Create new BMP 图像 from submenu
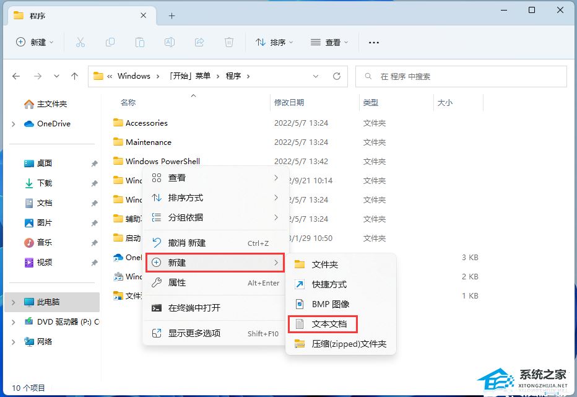This screenshot has width=577, height=397. point(341,304)
